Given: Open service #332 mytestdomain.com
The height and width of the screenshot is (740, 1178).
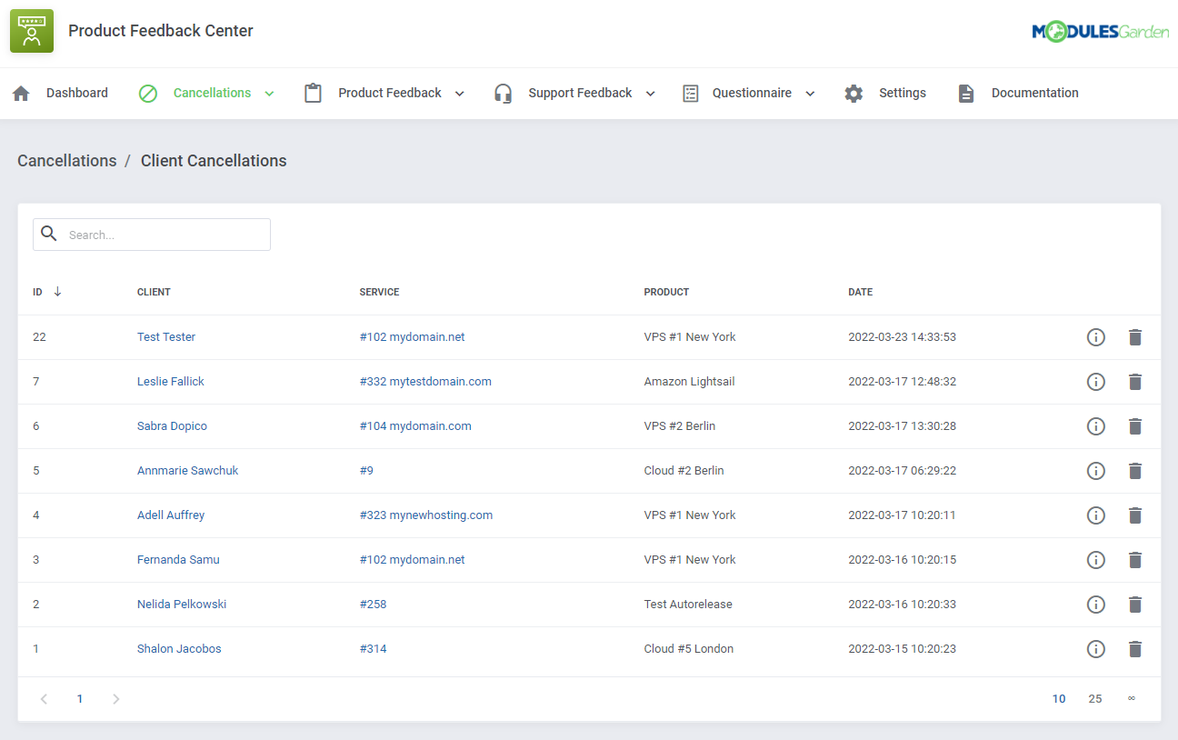Looking at the screenshot, I should click(425, 381).
